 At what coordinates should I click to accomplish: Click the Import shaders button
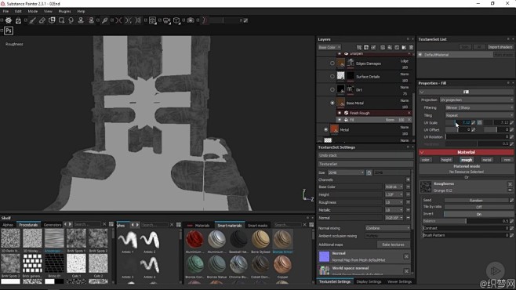(x=500, y=47)
